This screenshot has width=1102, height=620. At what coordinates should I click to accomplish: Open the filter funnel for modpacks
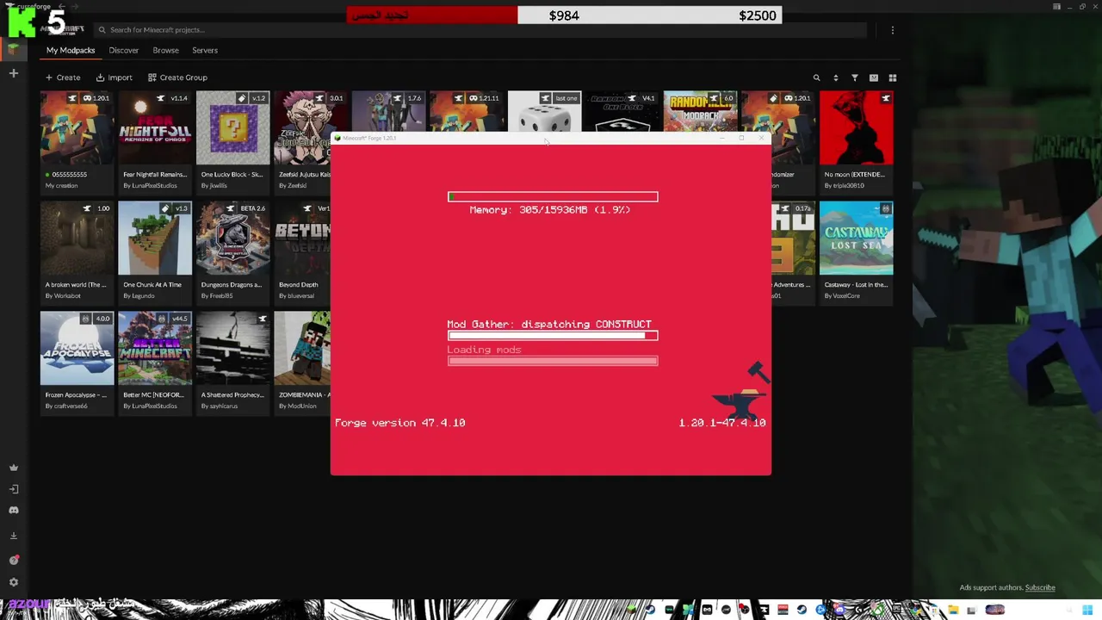pos(855,77)
